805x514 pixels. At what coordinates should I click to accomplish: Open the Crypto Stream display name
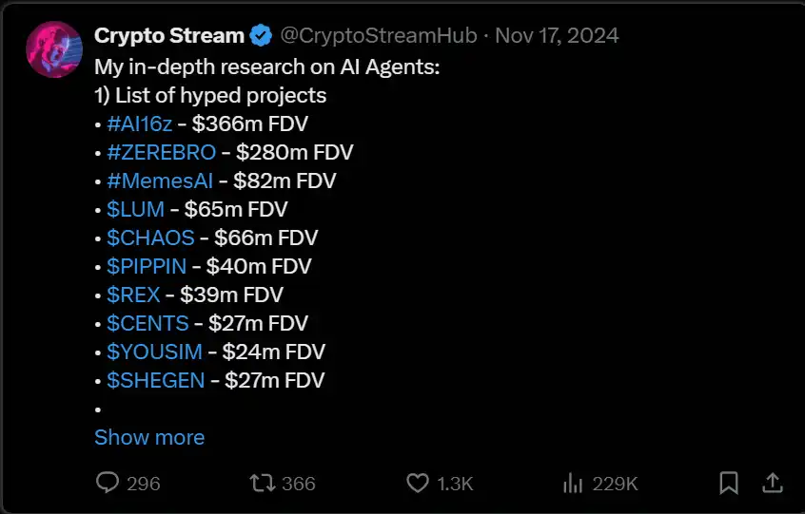(169, 36)
